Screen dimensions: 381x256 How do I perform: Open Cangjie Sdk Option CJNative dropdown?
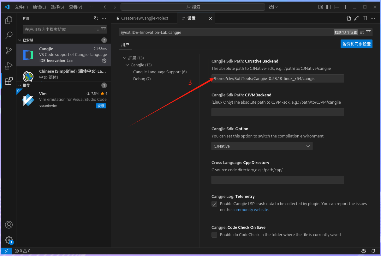262,146
